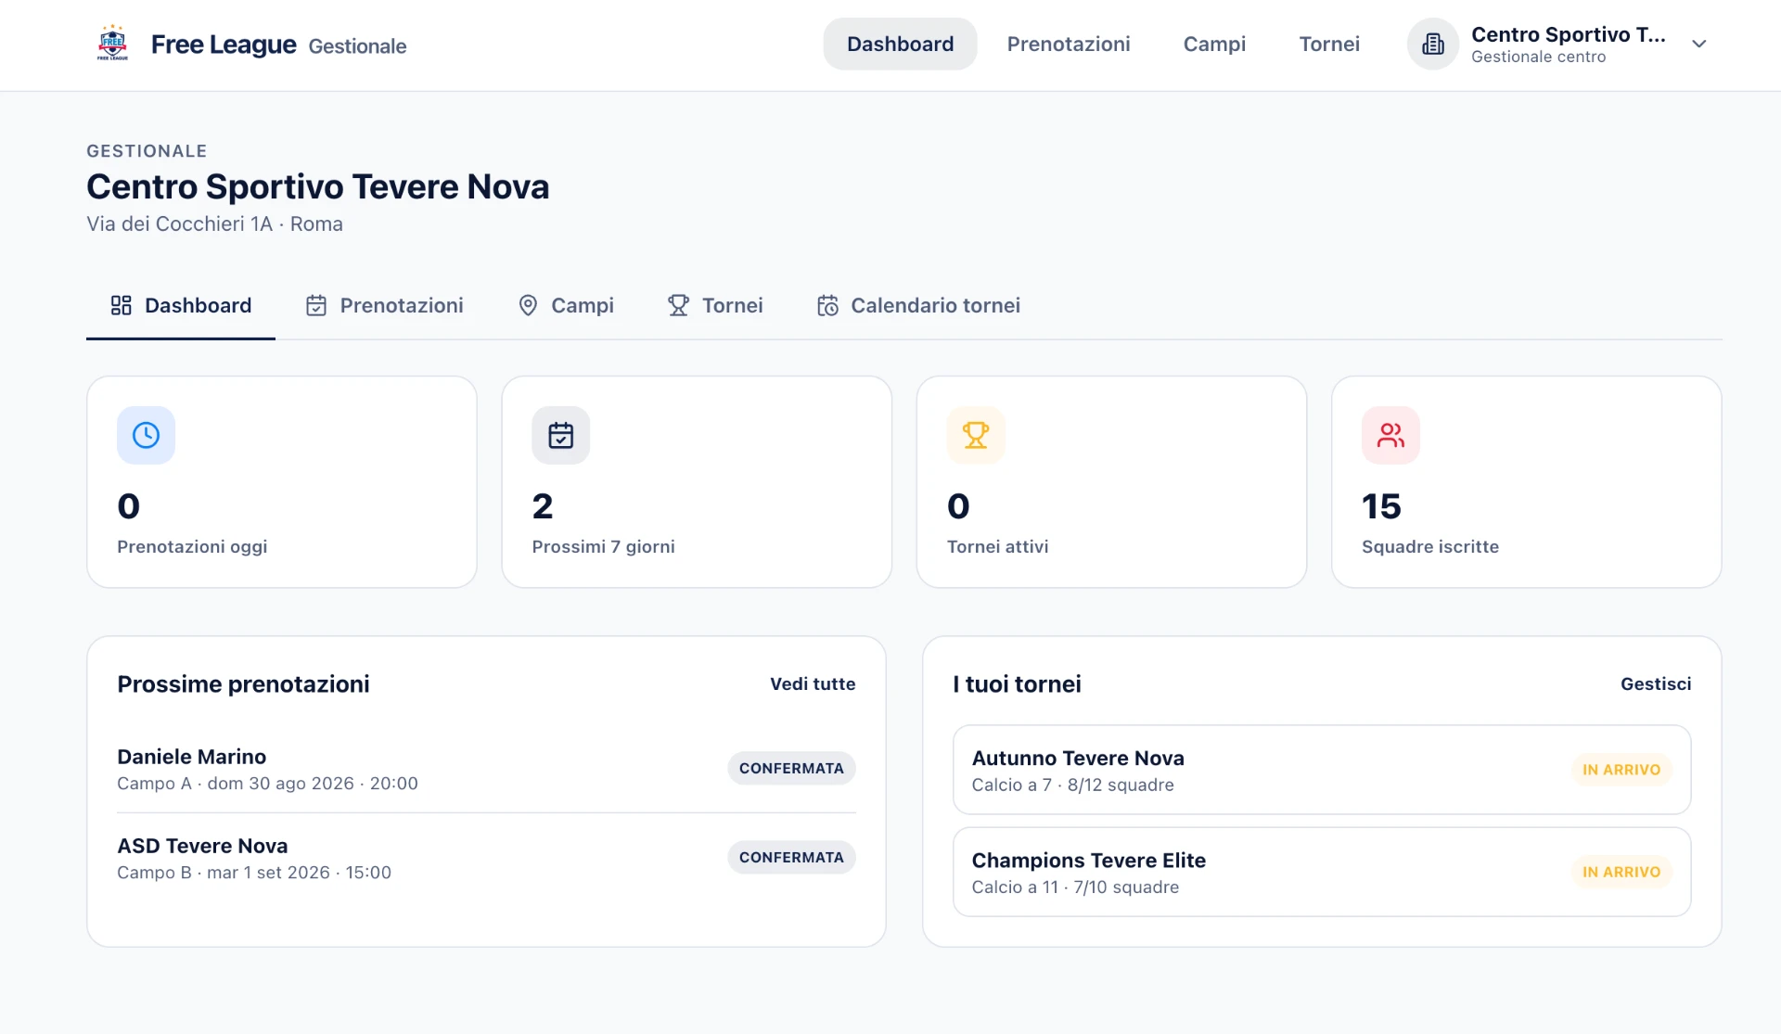Click Campo B · mar 1 set 2026 · 15:00
This screenshot has width=1781, height=1034.
pyautogui.click(x=254, y=873)
